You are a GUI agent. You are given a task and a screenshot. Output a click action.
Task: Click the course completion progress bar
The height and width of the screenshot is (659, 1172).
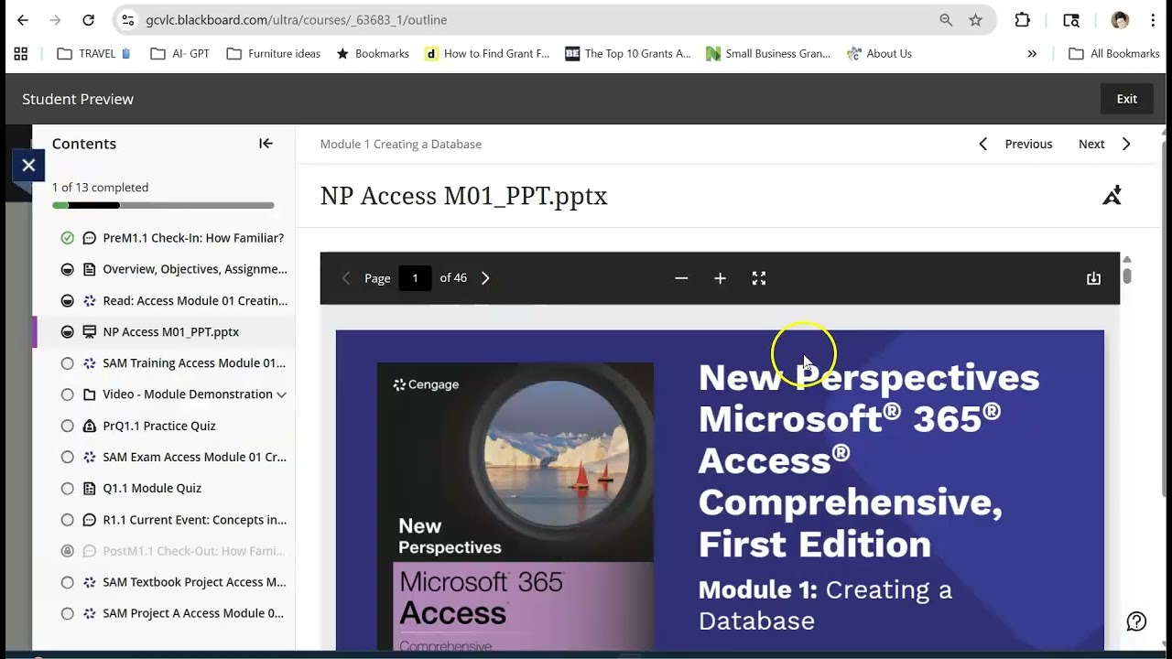click(x=163, y=205)
